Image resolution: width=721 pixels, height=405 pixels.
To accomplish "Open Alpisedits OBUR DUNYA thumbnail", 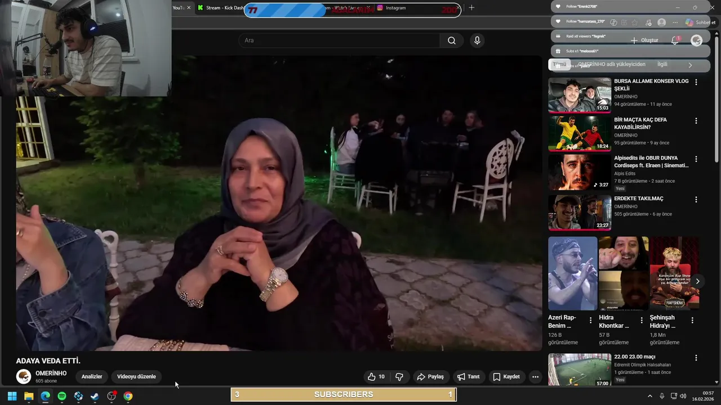I will (x=580, y=173).
